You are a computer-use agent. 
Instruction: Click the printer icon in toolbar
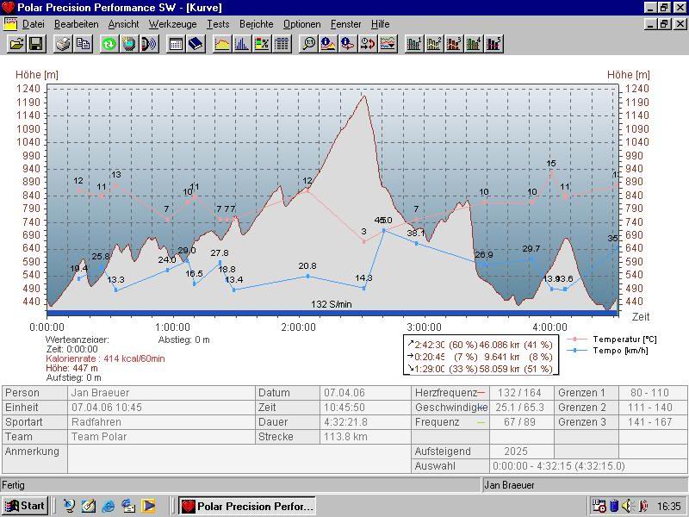point(63,43)
